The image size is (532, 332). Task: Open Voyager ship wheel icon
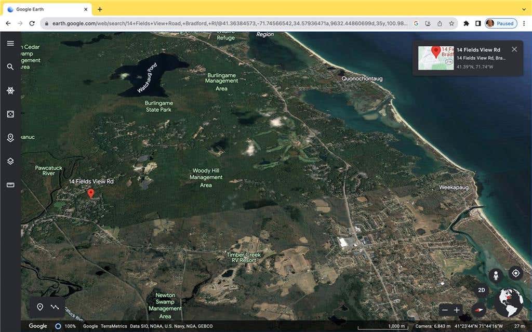tap(10, 90)
